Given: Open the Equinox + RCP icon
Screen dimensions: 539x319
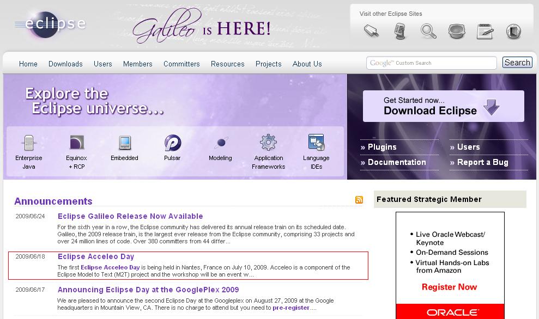Looking at the screenshot, I should 77,143.
